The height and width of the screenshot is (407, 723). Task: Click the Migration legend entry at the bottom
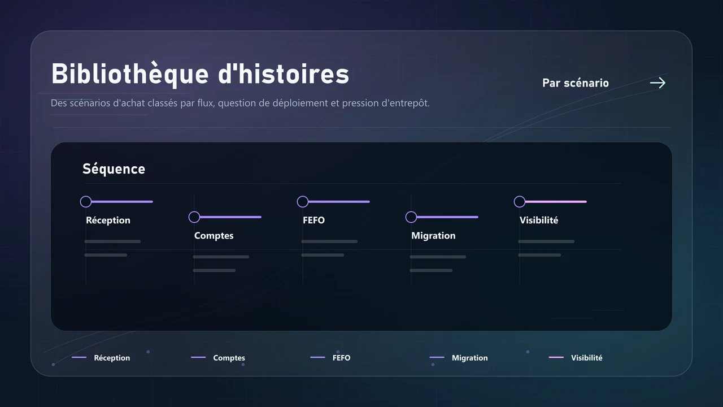pos(459,358)
